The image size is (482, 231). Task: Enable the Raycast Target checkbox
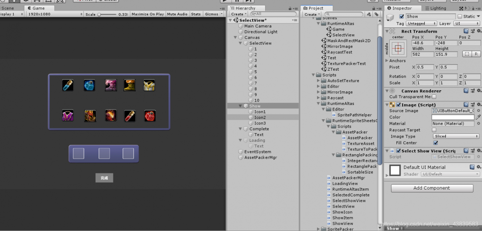click(434, 130)
